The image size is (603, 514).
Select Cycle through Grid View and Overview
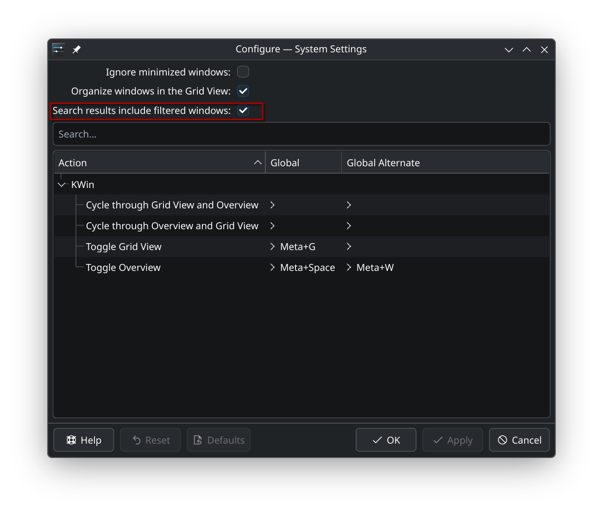[172, 205]
